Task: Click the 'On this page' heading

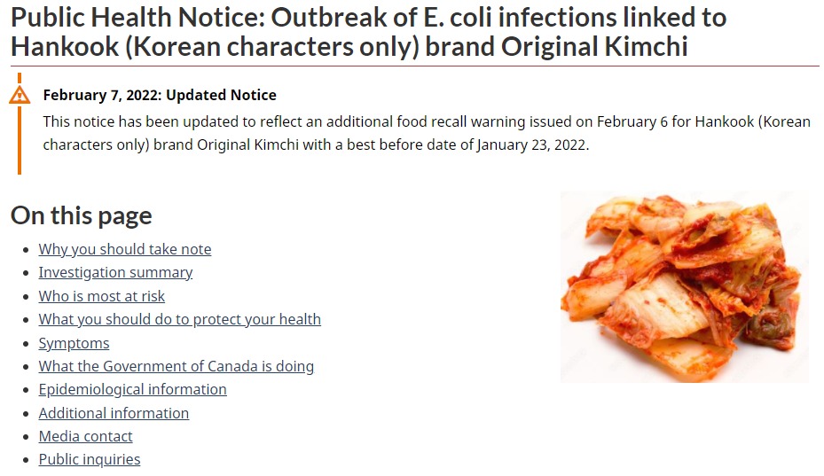Action: [x=82, y=215]
